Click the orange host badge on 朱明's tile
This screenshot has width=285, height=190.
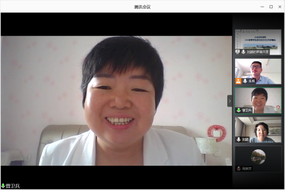pos(238,81)
